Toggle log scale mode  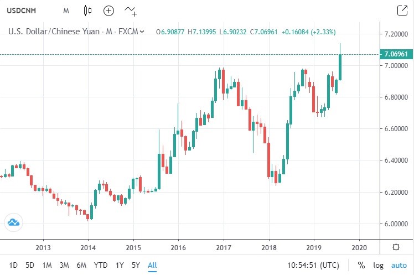tap(378, 265)
